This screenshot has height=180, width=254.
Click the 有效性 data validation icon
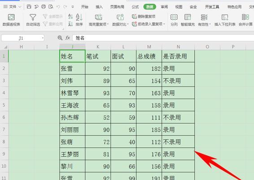pyautogui.click(x=204, y=17)
